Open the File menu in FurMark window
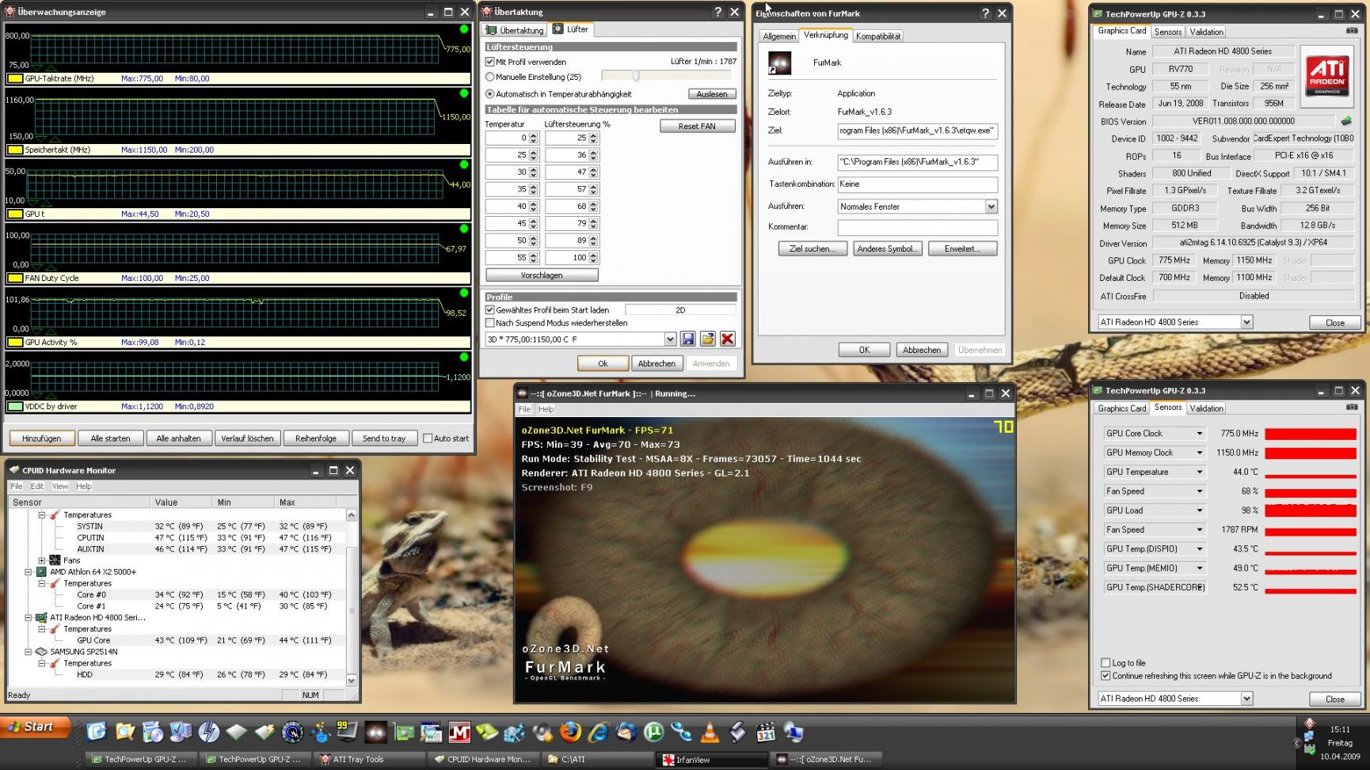The image size is (1370, 770). pyautogui.click(x=524, y=409)
